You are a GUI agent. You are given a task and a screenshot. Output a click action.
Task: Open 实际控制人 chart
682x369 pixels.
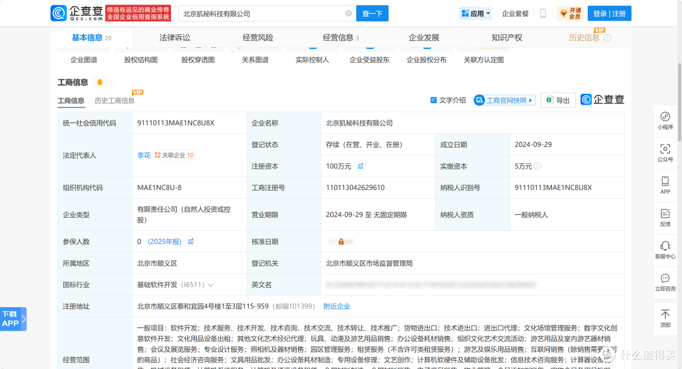pos(313,59)
